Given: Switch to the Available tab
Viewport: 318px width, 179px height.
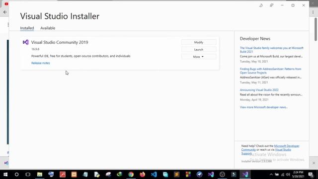Looking at the screenshot, I should point(48,28).
